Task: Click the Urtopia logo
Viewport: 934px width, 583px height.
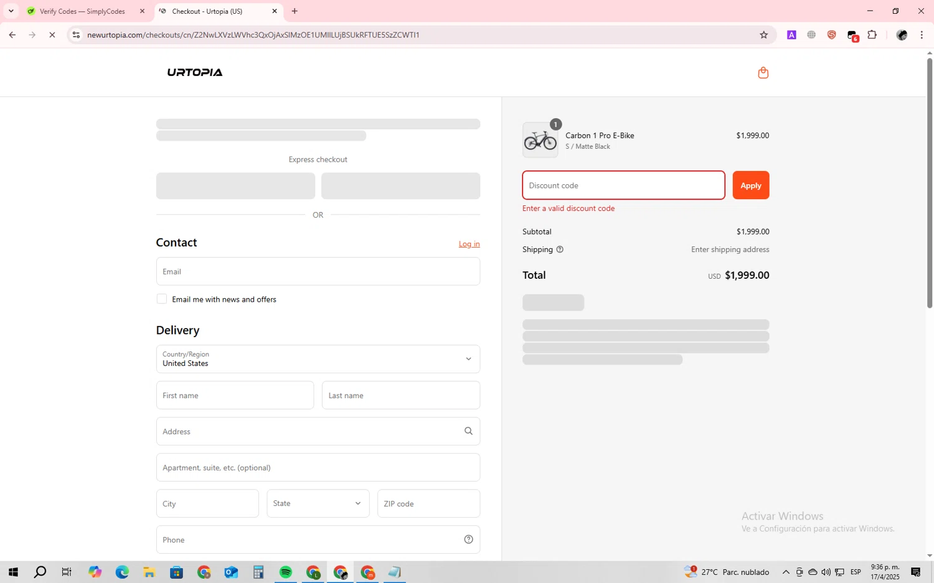Action: click(195, 72)
